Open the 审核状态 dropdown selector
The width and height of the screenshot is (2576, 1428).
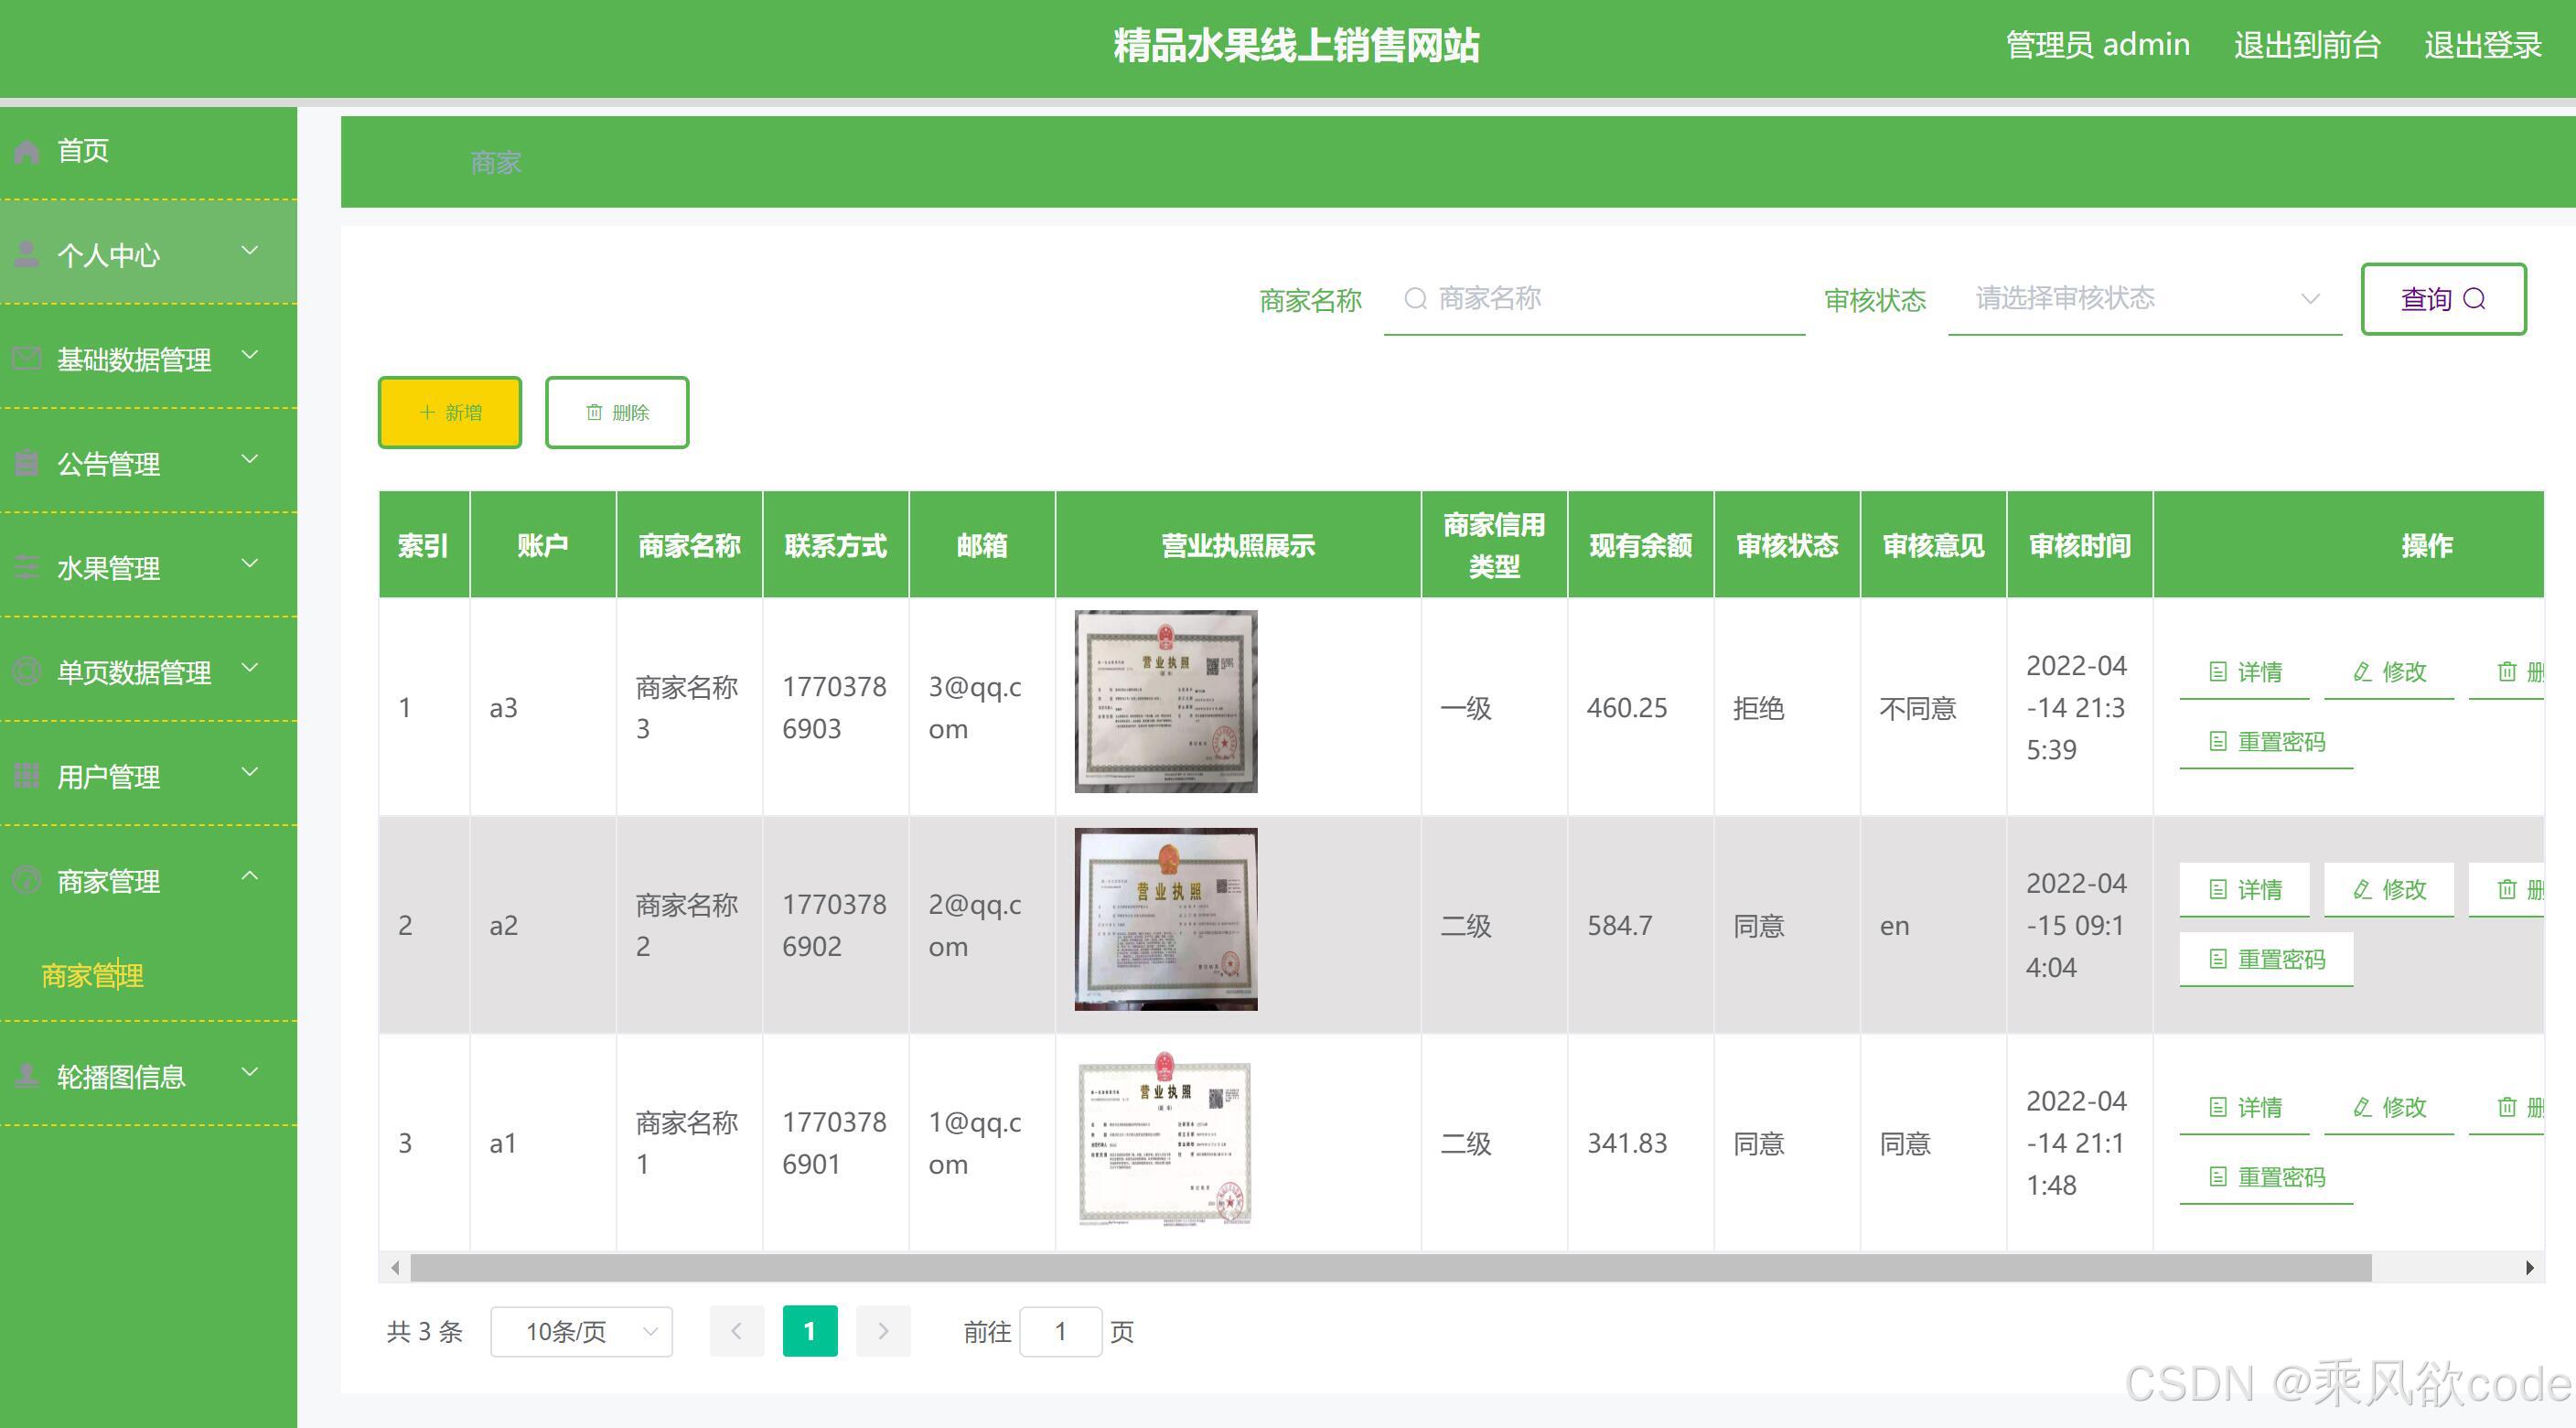pos(2144,299)
